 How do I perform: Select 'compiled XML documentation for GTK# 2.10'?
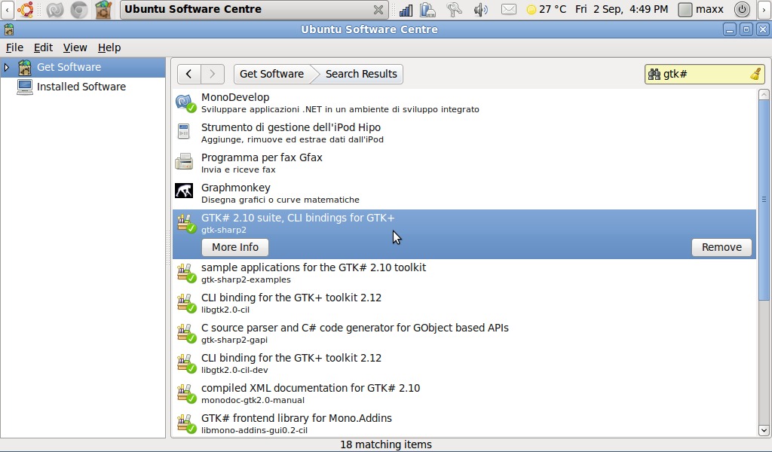coord(464,393)
